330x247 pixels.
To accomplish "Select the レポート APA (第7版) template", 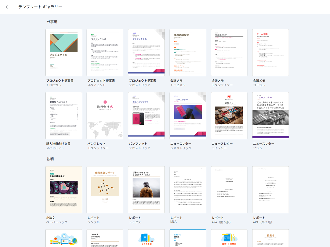I will click(x=271, y=190).
